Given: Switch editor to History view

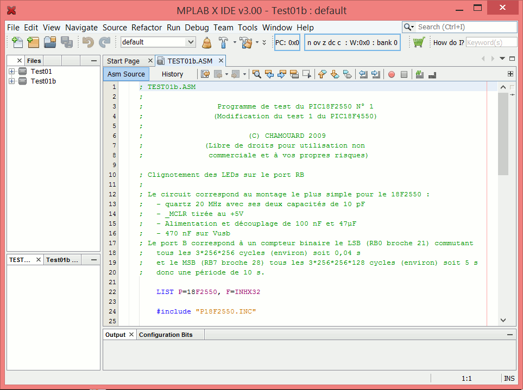Looking at the screenshot, I should [172, 74].
